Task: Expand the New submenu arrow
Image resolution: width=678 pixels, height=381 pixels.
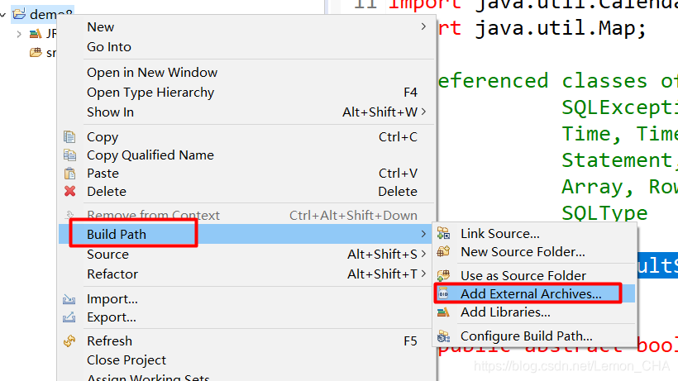Action: (423, 26)
